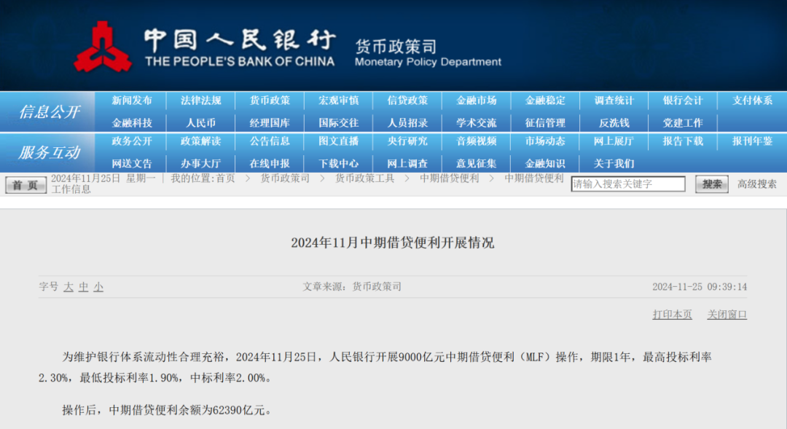Open 调查统计 in navigation bar
Image resolution: width=787 pixels, height=429 pixels.
tap(614, 101)
